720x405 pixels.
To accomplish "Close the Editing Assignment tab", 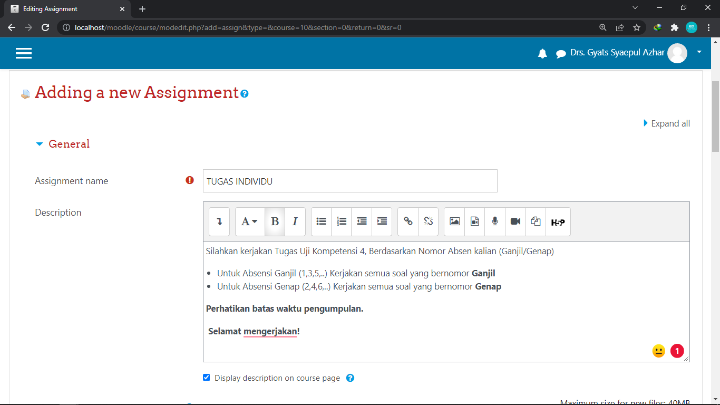I will click(122, 9).
